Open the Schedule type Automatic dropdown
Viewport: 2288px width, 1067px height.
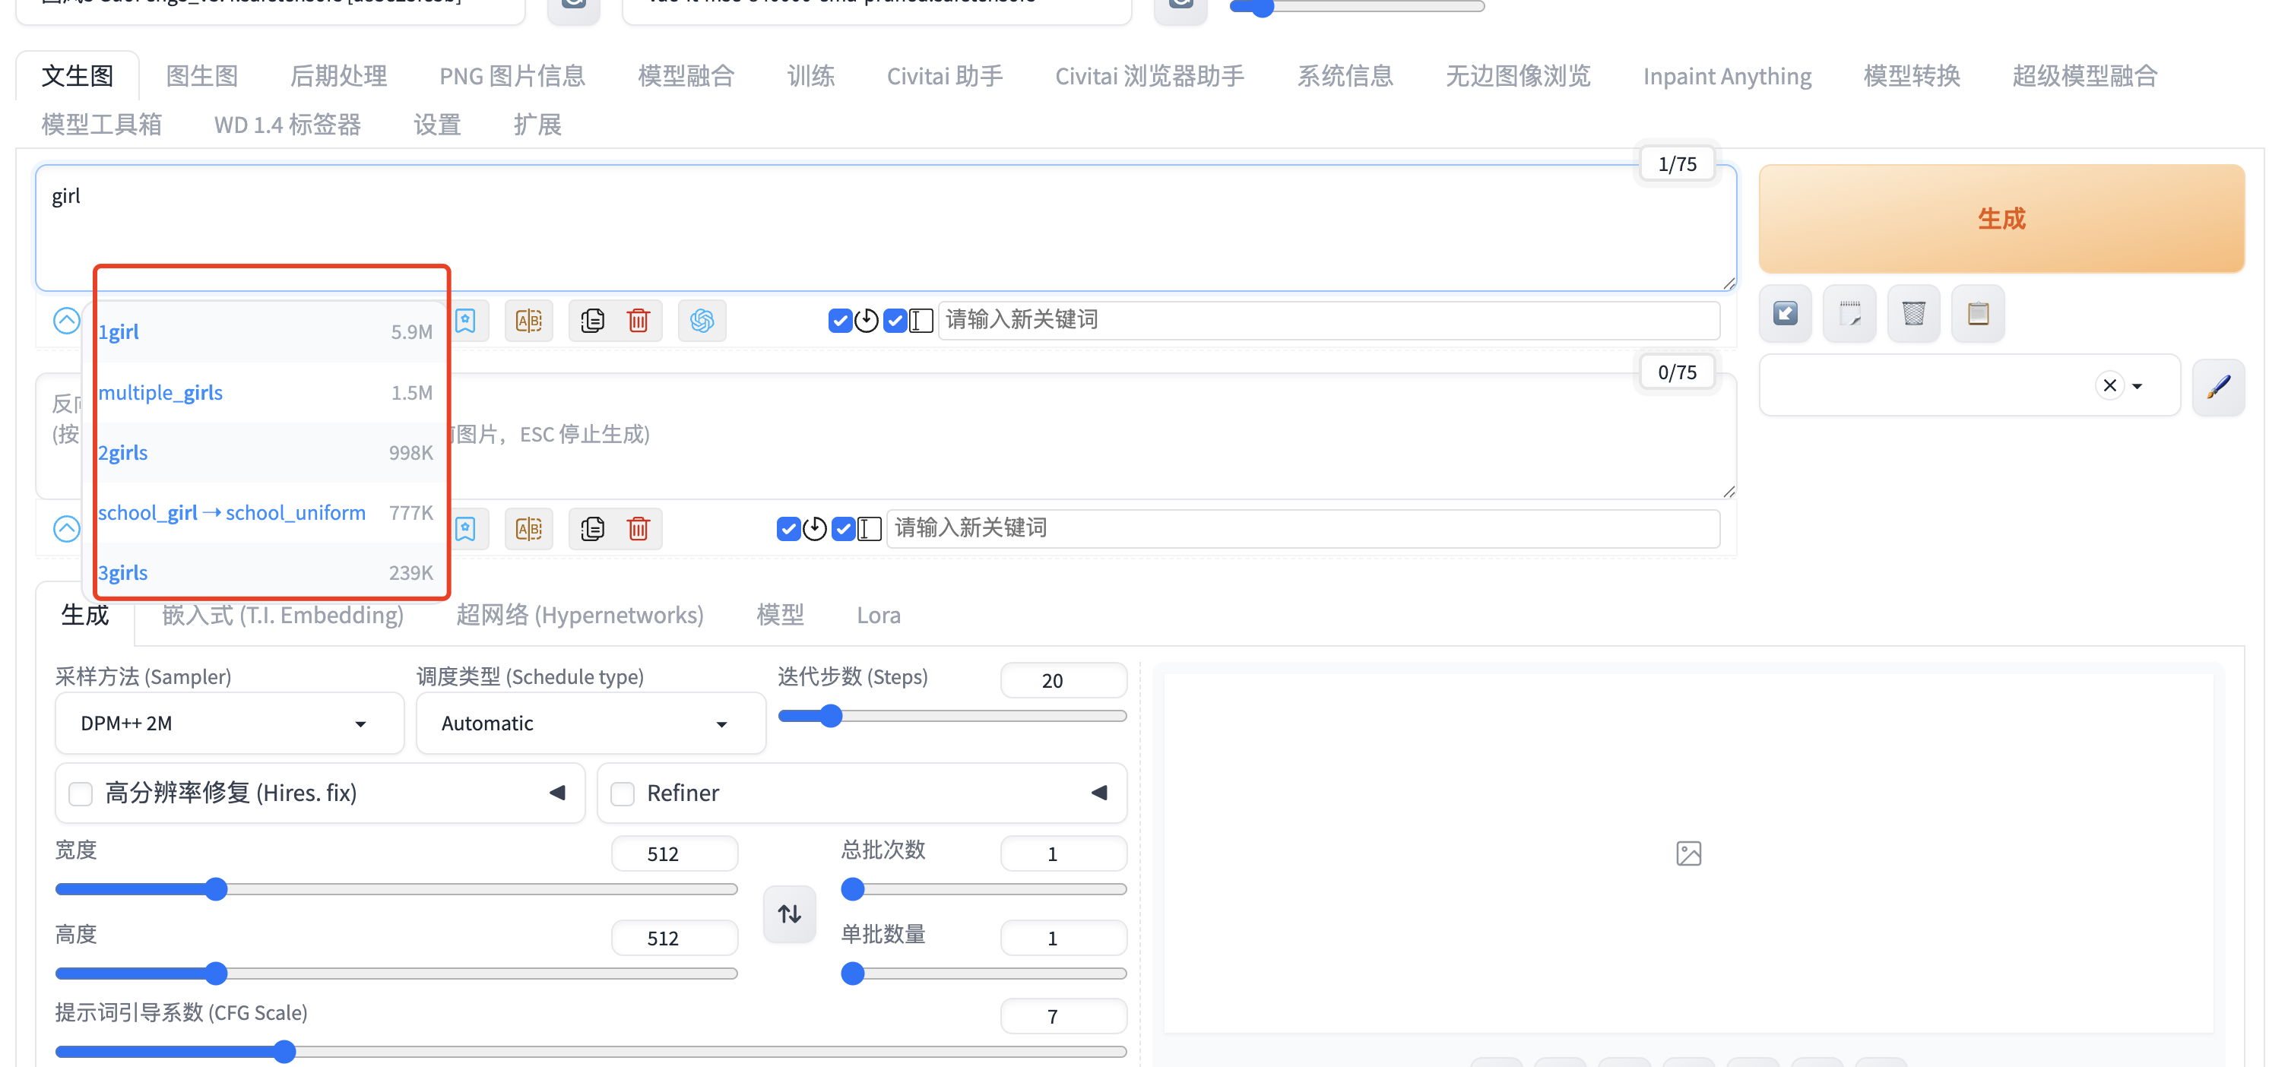pyautogui.click(x=590, y=723)
